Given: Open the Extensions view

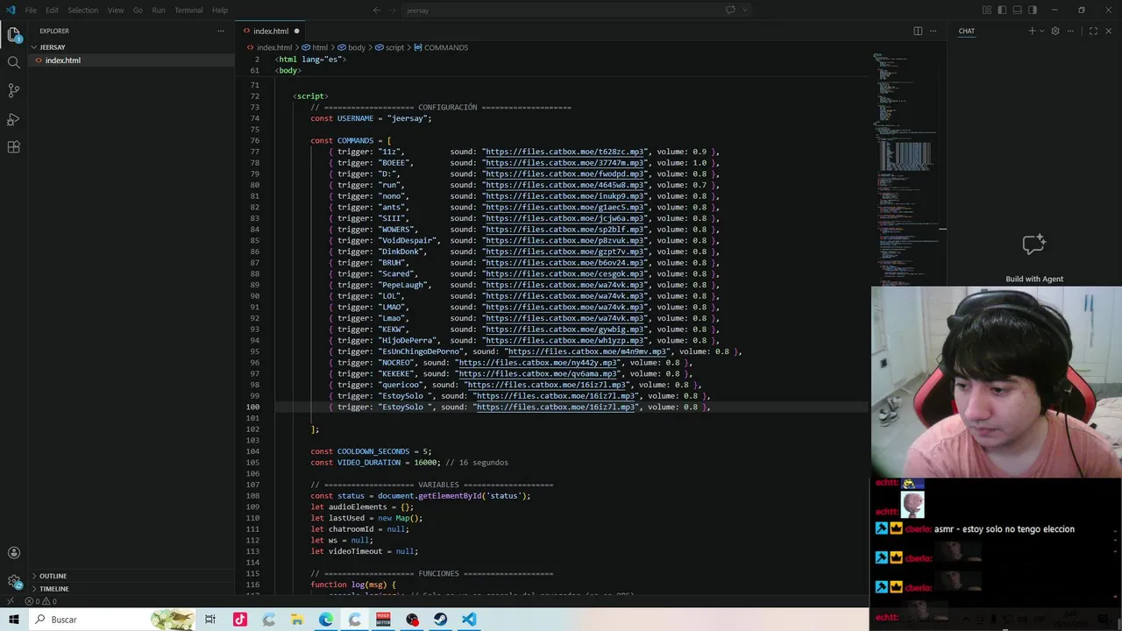Looking at the screenshot, I should pos(13,147).
